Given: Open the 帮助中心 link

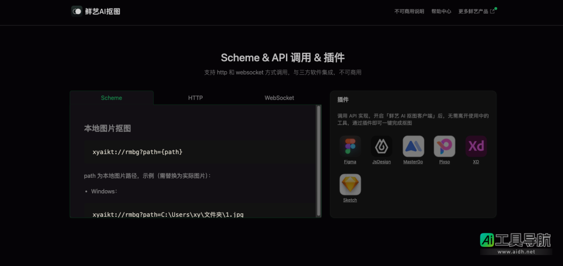Looking at the screenshot, I should tap(441, 11).
